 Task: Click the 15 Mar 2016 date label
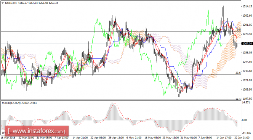coord(8,138)
